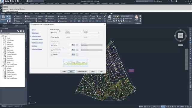192x108 pixels.
Task: Switch to Layout1 tab
Action: click(x=10, y=106)
